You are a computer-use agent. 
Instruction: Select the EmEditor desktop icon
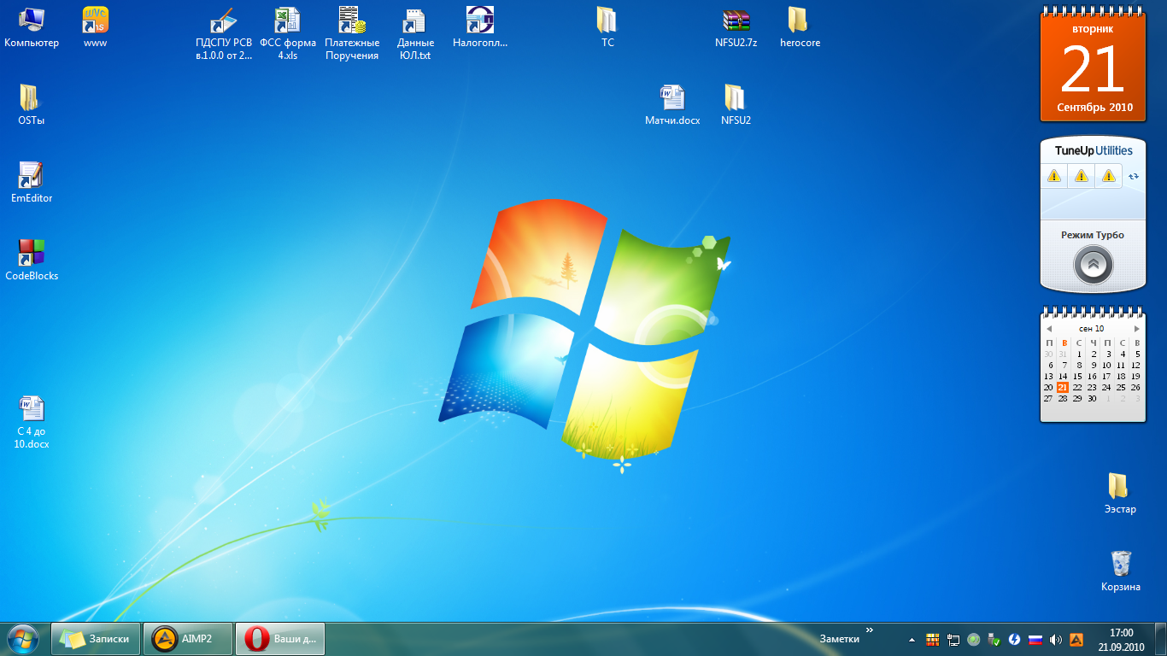(x=32, y=176)
